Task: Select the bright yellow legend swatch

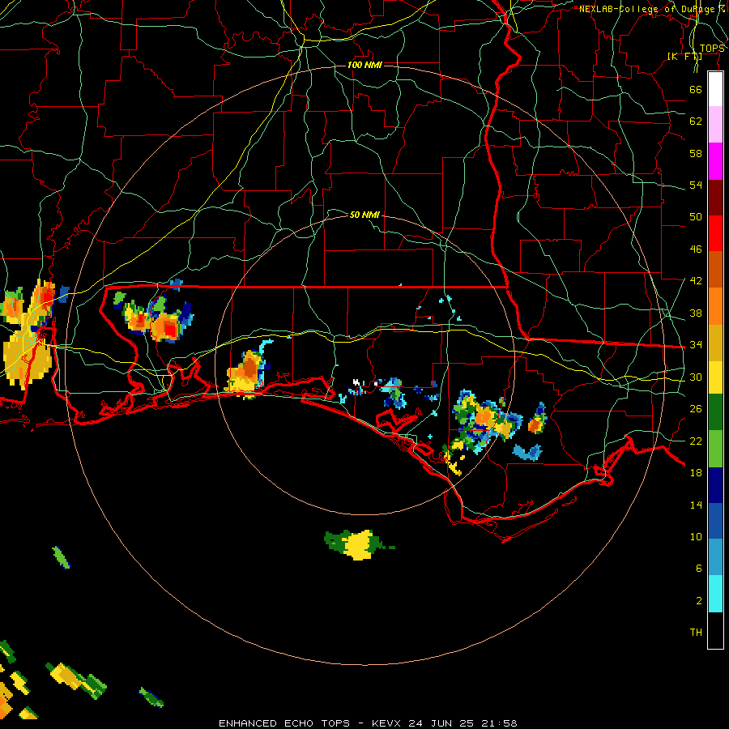Action: click(x=715, y=377)
